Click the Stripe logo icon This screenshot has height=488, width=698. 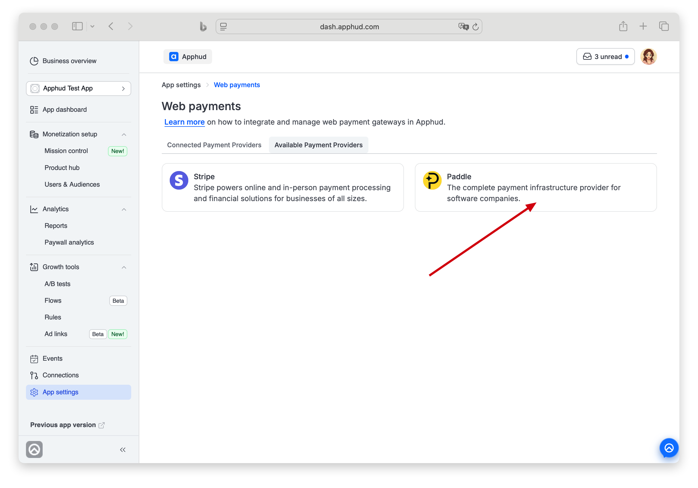tap(179, 180)
